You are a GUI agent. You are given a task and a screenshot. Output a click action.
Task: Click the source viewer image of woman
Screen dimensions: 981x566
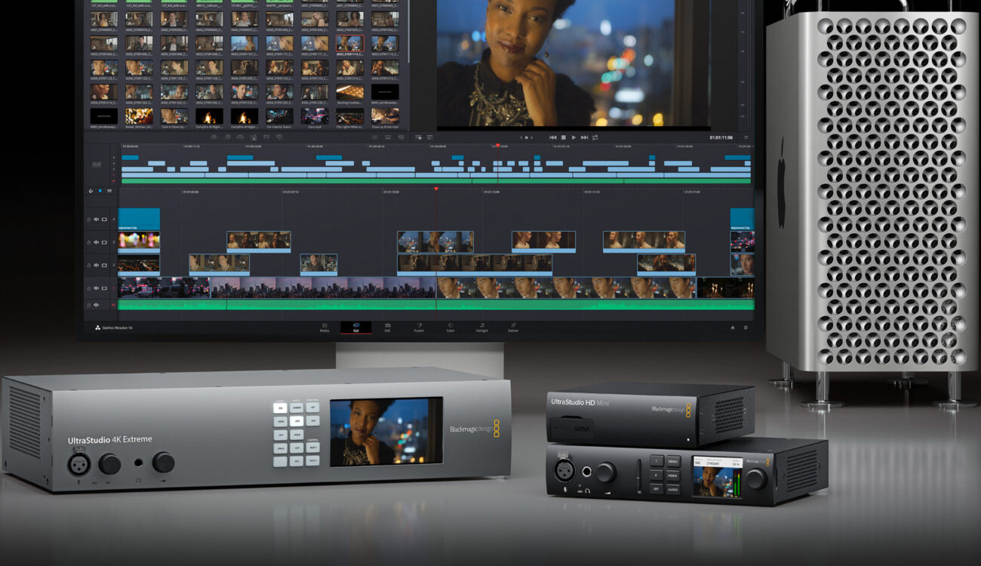click(573, 63)
